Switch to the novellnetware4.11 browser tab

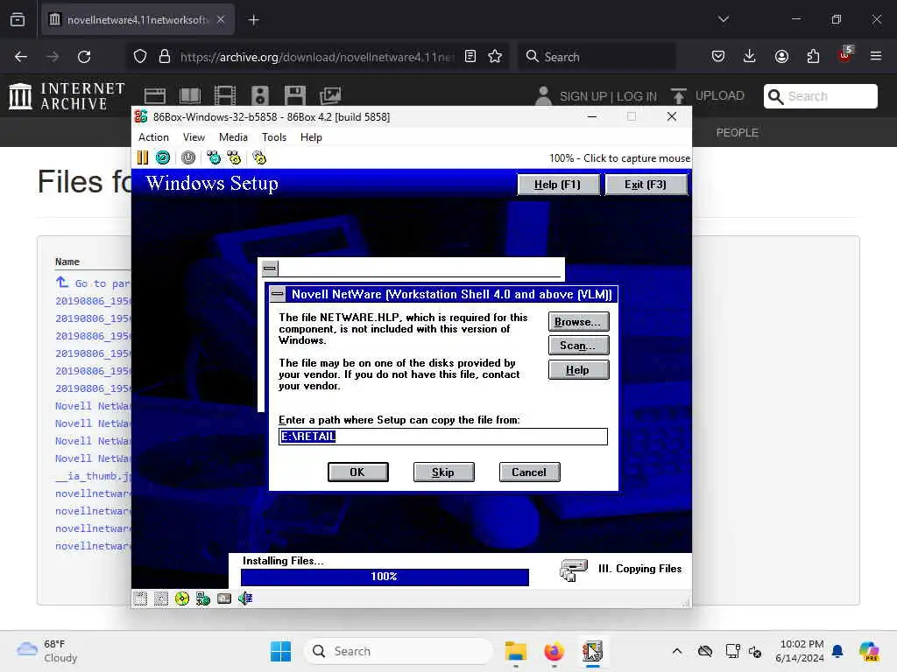138,20
